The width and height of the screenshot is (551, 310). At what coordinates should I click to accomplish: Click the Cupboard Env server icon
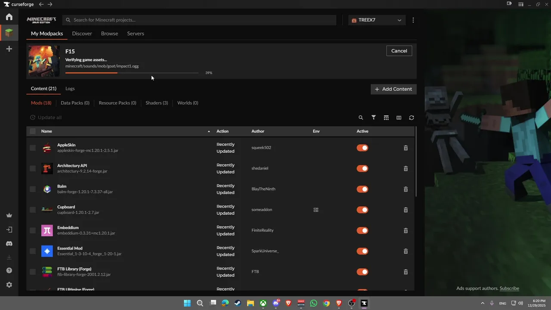tap(316, 210)
